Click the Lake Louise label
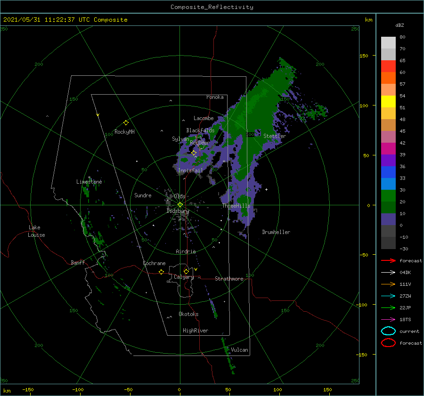This screenshot has height=396, width=424. click(x=36, y=231)
